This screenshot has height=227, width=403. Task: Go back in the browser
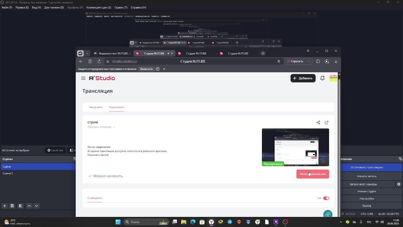pyautogui.click(x=81, y=61)
